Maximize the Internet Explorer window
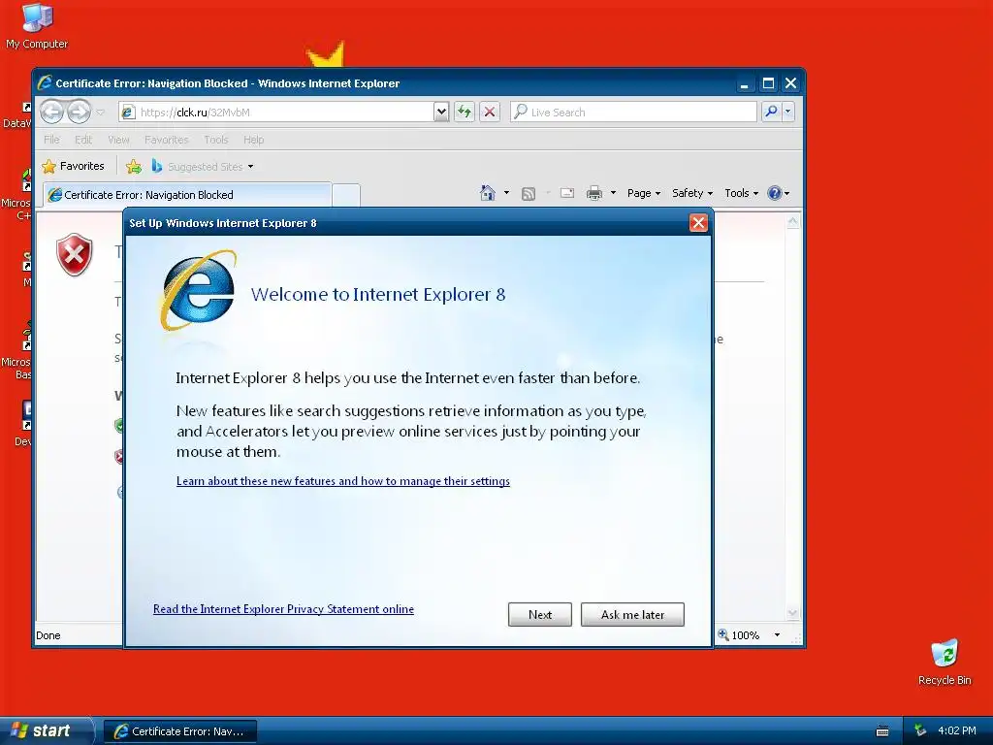This screenshot has width=993, height=745. coord(768,83)
